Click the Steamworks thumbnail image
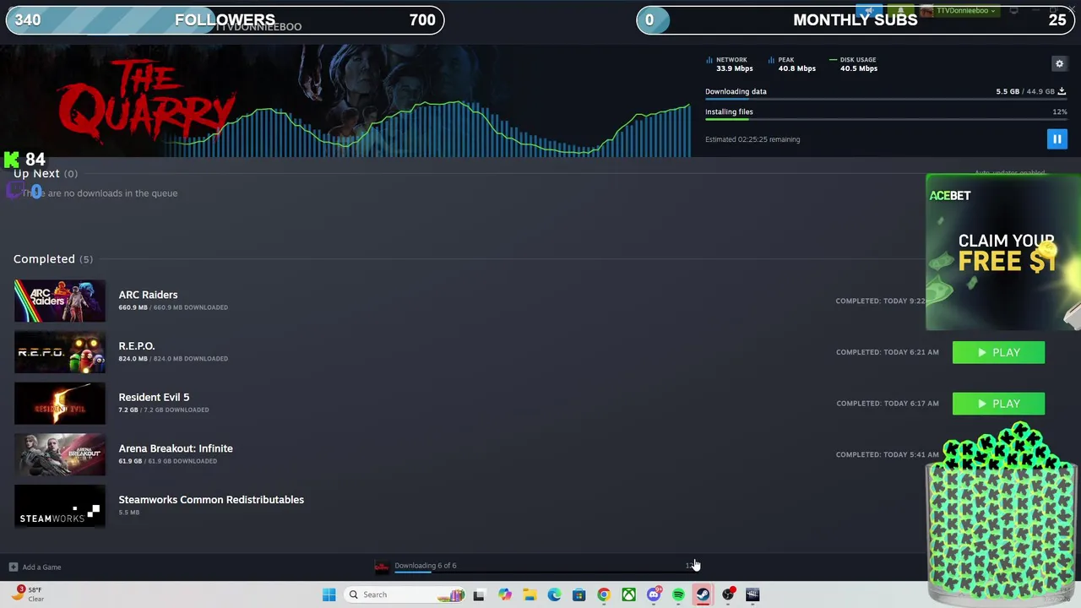This screenshot has width=1081, height=608. tap(60, 507)
